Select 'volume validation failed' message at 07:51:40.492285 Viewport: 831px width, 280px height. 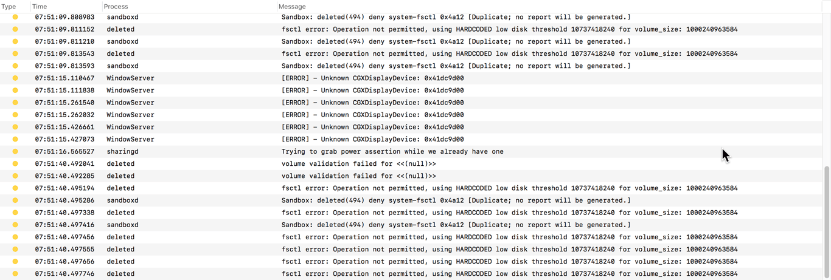pos(359,176)
